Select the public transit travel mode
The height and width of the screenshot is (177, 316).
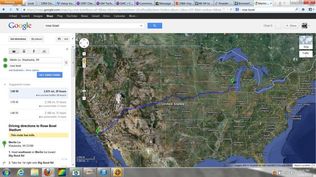click(24, 51)
